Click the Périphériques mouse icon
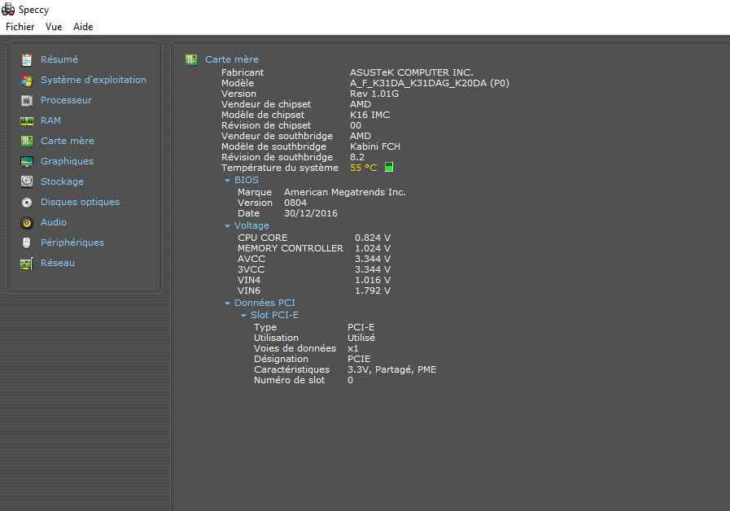Image resolution: width=730 pixels, height=511 pixels. tap(27, 242)
